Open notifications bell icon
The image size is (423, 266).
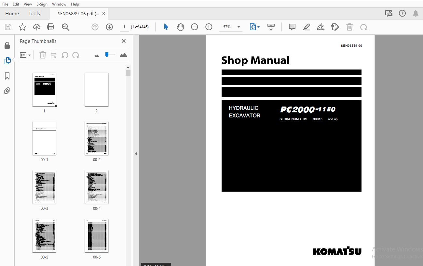pyautogui.click(x=416, y=13)
